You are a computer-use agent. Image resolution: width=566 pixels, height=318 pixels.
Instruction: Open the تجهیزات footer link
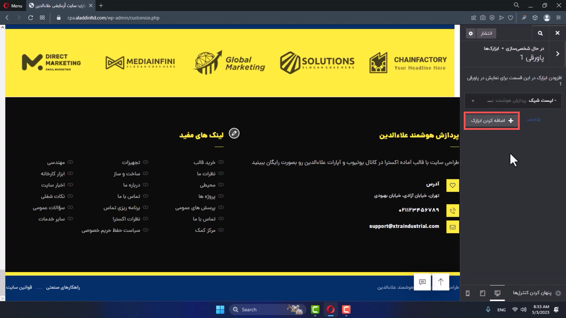click(131, 162)
